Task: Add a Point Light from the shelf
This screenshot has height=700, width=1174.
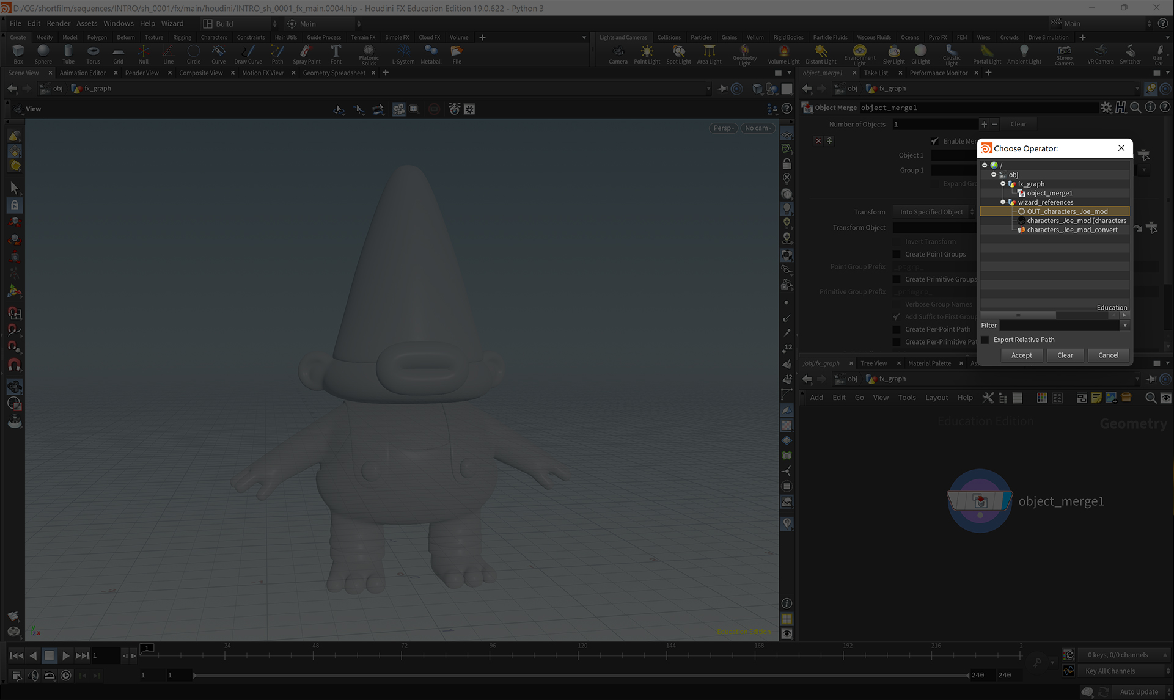Action: click(647, 54)
